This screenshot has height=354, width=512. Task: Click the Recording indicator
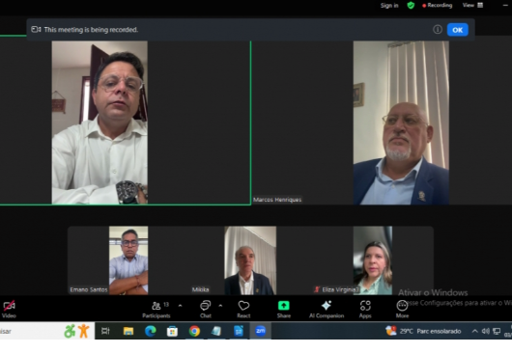(438, 5)
